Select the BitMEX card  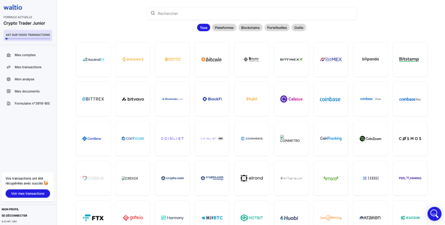pyautogui.click(x=331, y=60)
